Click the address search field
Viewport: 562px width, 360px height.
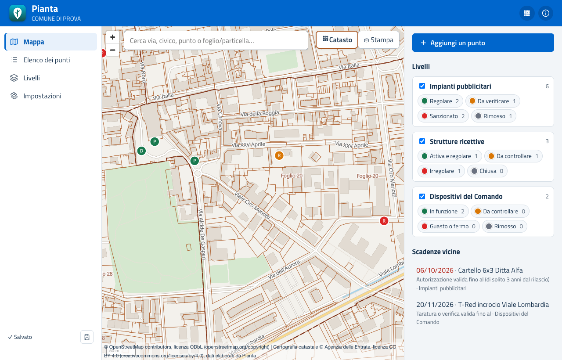click(216, 40)
